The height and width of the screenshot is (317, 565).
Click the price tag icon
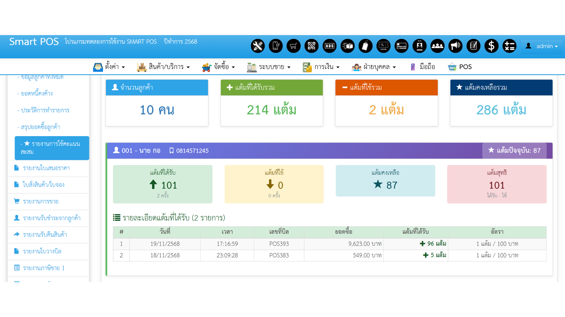[365, 46]
